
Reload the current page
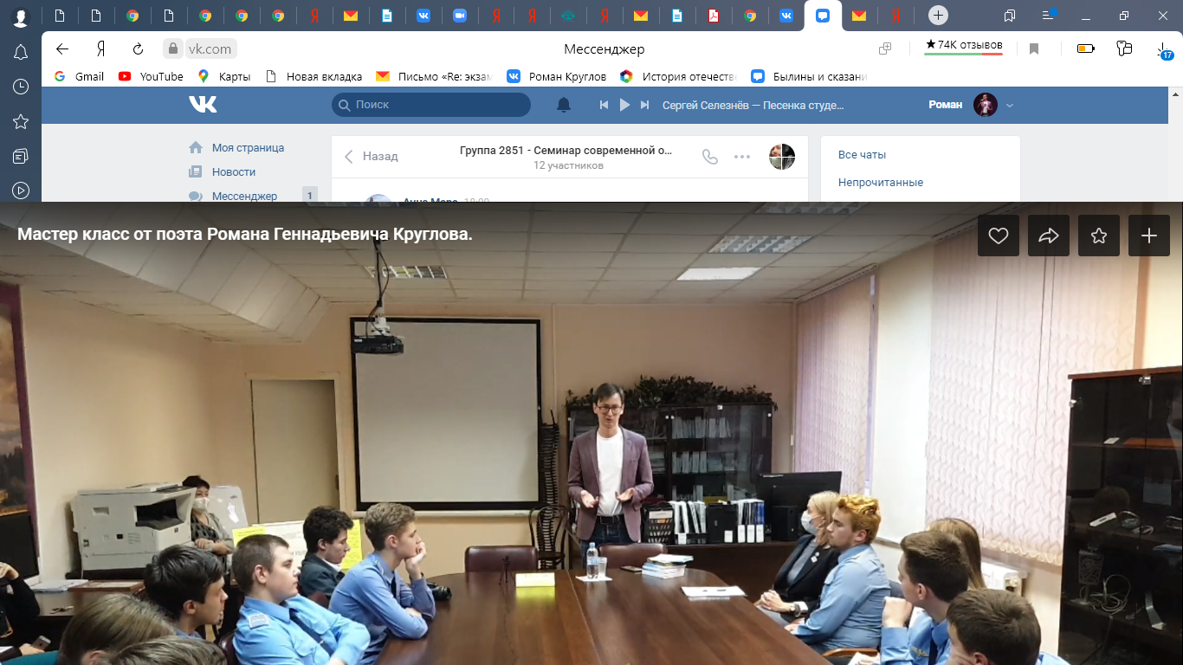[138, 49]
